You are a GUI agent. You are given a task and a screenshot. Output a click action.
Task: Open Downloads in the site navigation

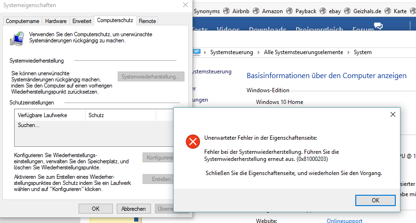click(267, 29)
